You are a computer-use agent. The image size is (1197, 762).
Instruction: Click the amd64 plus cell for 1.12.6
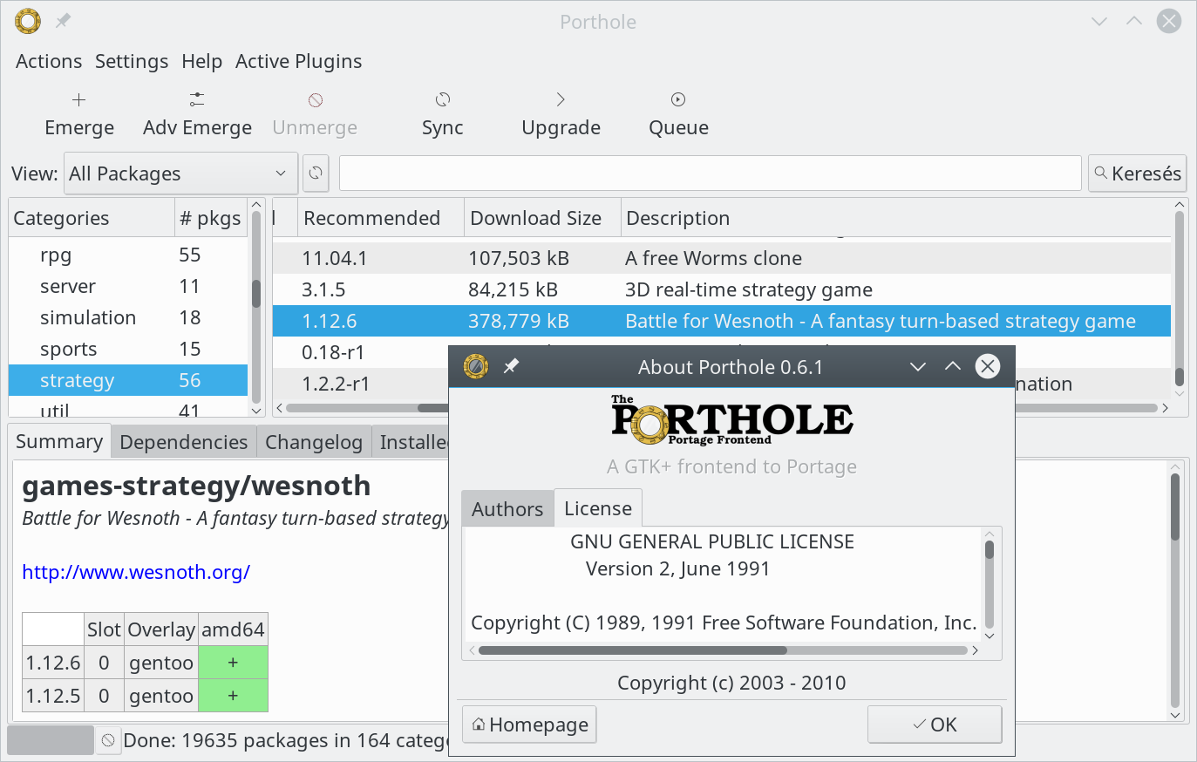click(233, 663)
